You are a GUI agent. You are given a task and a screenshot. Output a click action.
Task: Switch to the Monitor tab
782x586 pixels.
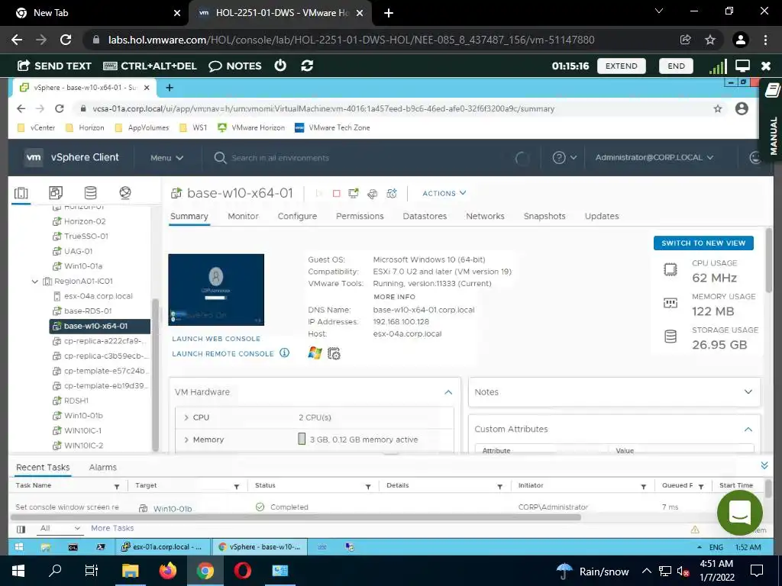click(243, 216)
